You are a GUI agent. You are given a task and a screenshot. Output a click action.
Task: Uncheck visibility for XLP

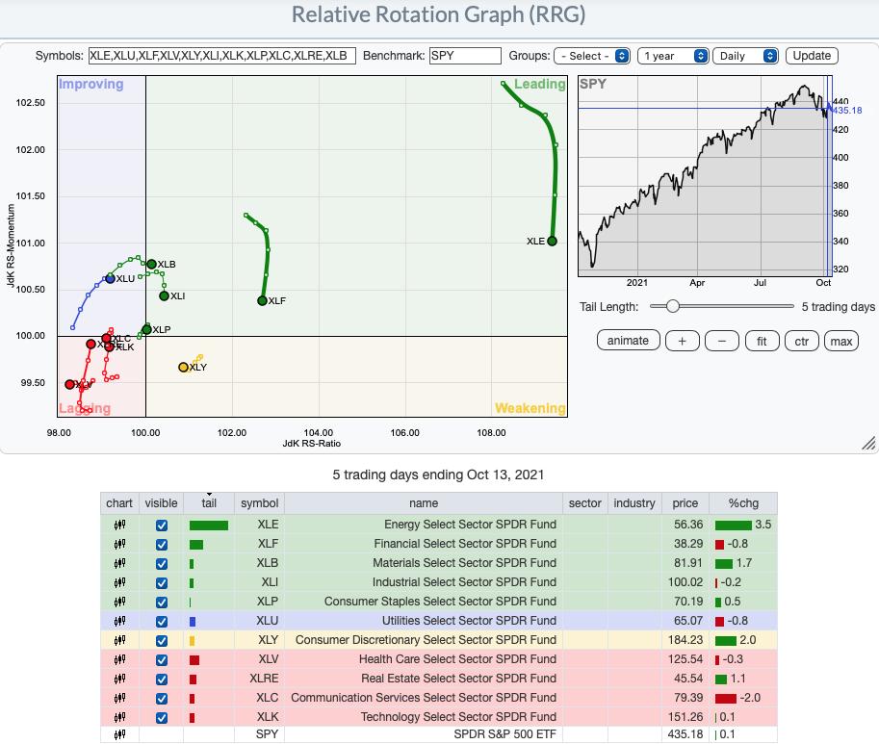click(x=162, y=603)
